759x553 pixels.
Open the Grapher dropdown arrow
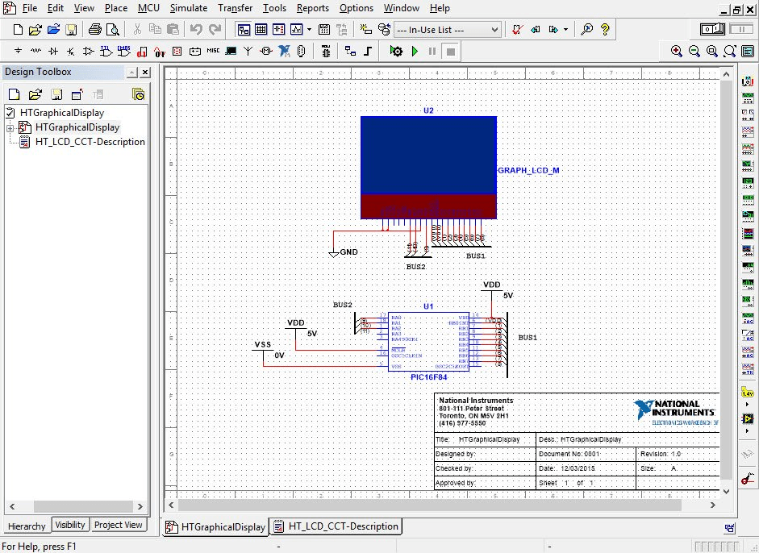coord(309,30)
